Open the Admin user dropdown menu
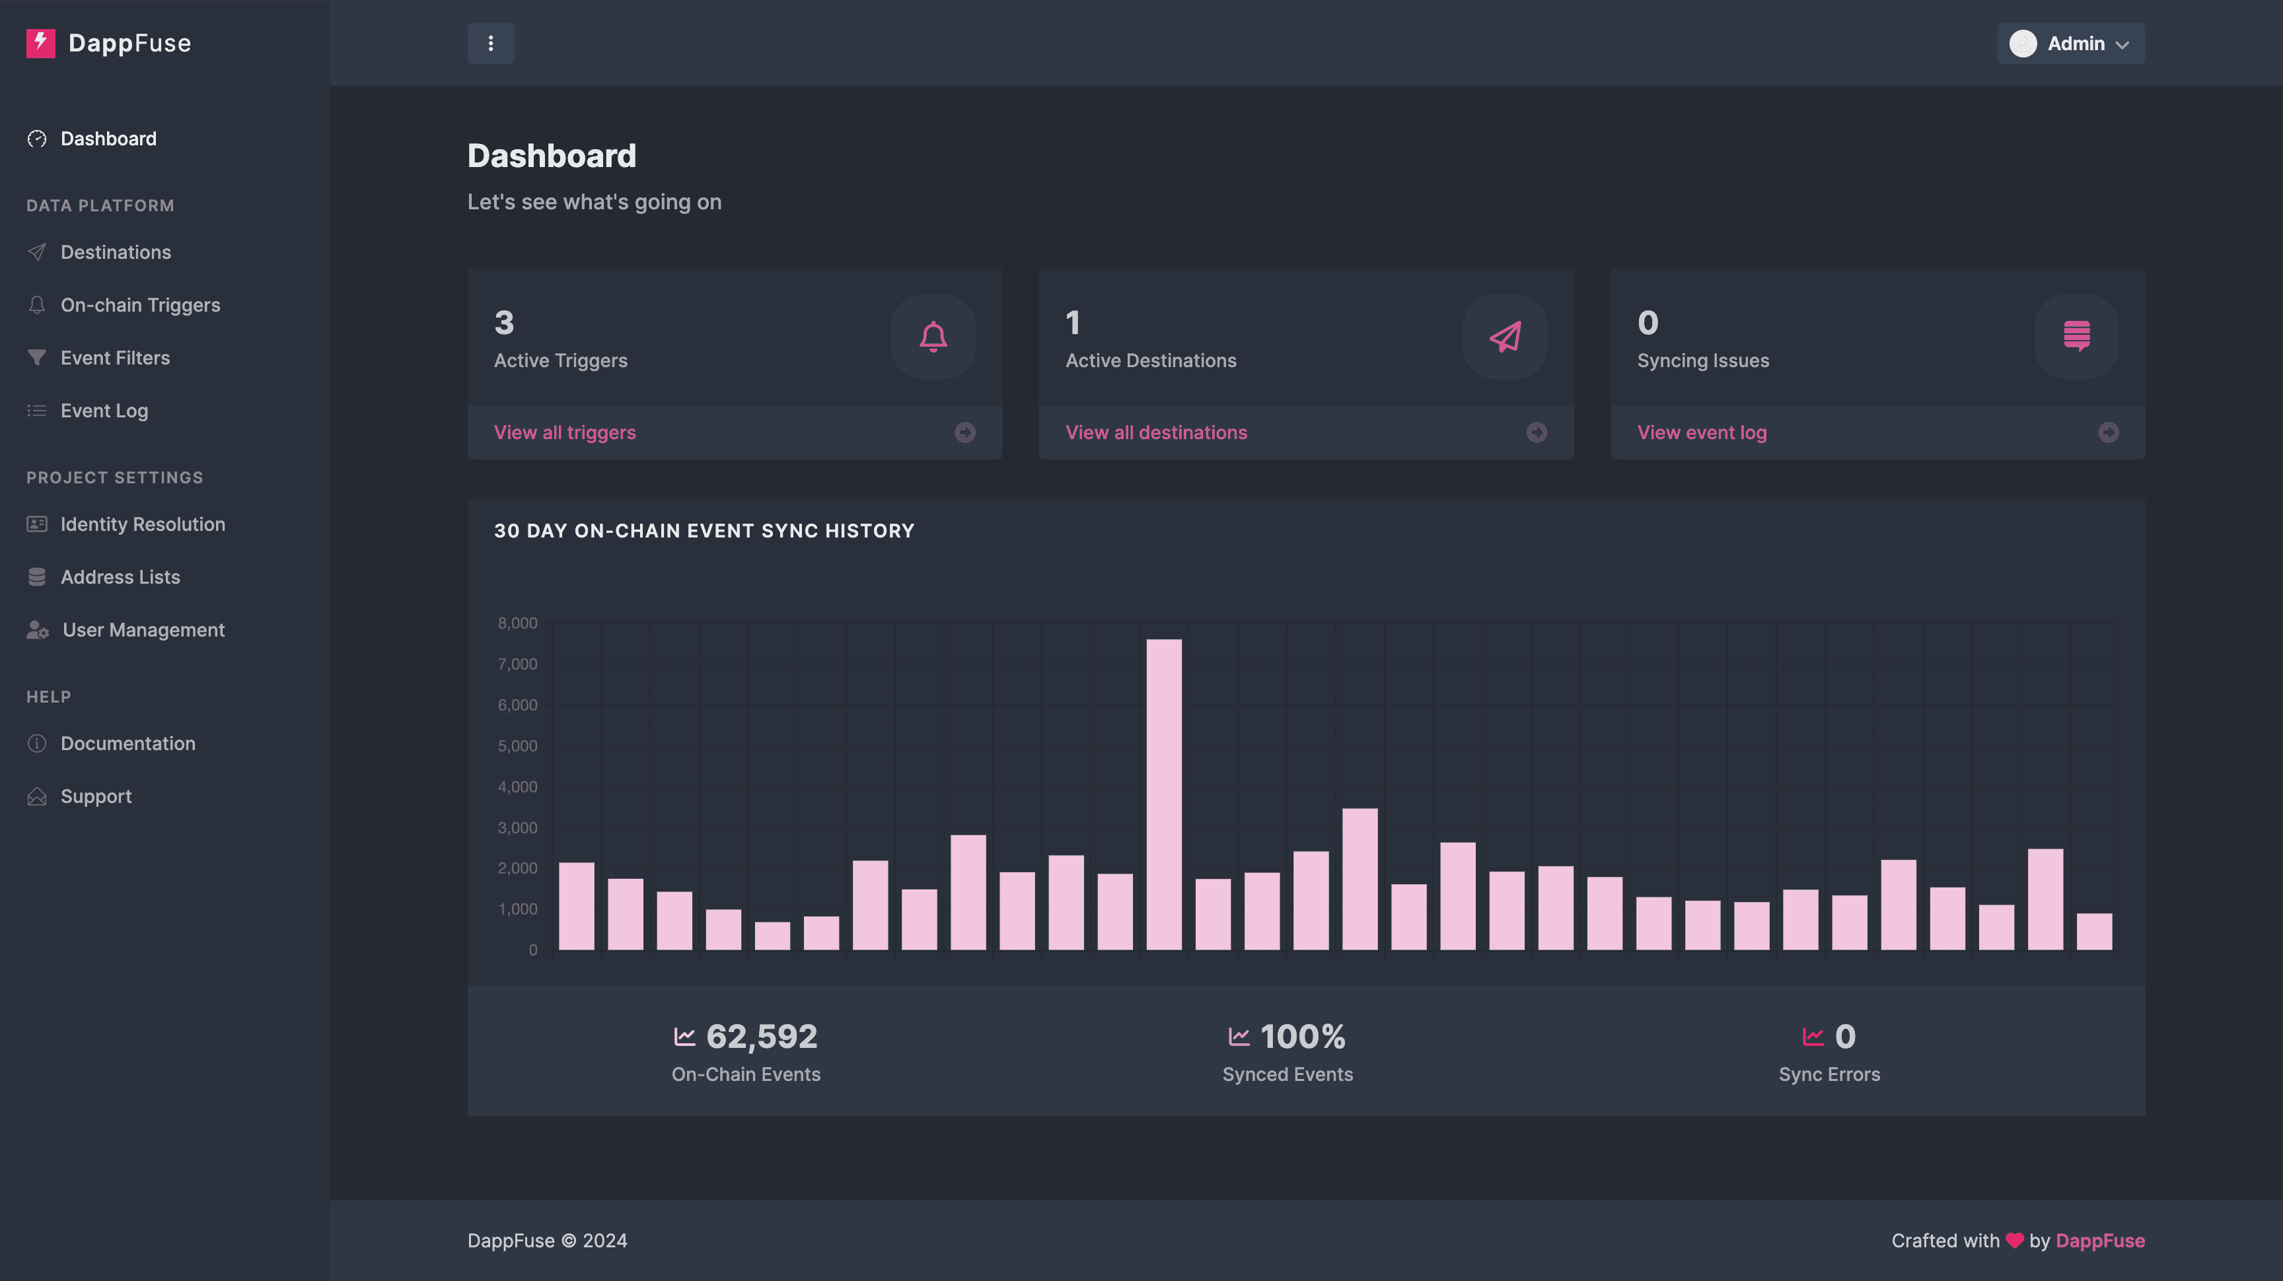Screen dimensions: 2283x1281 pos(2070,42)
